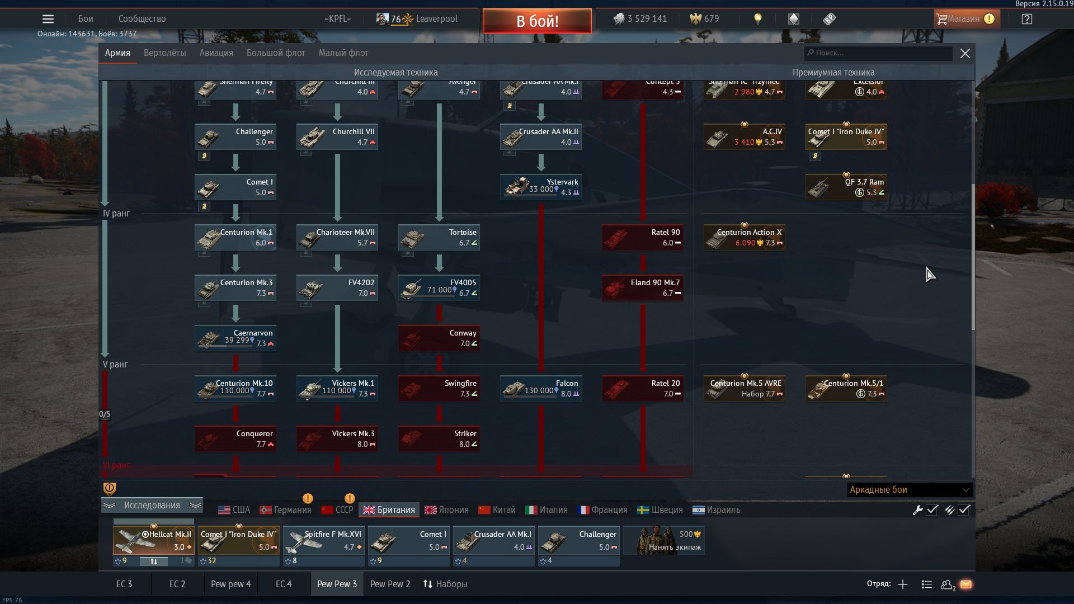
Task: Click the В бой! battle button
Action: click(537, 21)
